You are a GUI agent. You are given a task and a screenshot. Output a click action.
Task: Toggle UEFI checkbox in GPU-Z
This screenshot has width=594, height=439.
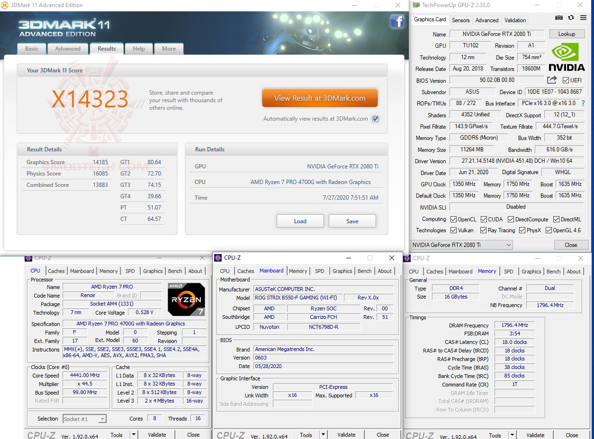coord(566,80)
